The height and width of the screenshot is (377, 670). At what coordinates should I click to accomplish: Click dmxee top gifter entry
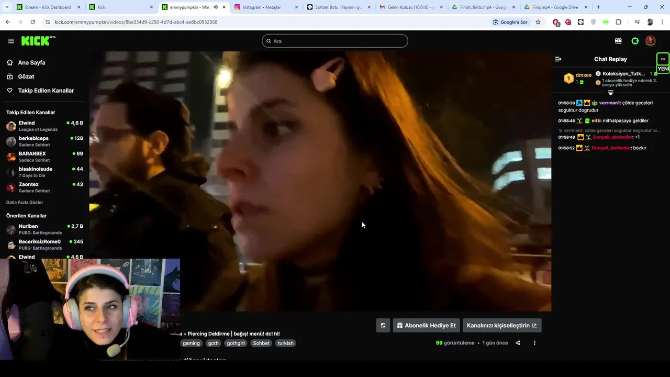click(578, 79)
